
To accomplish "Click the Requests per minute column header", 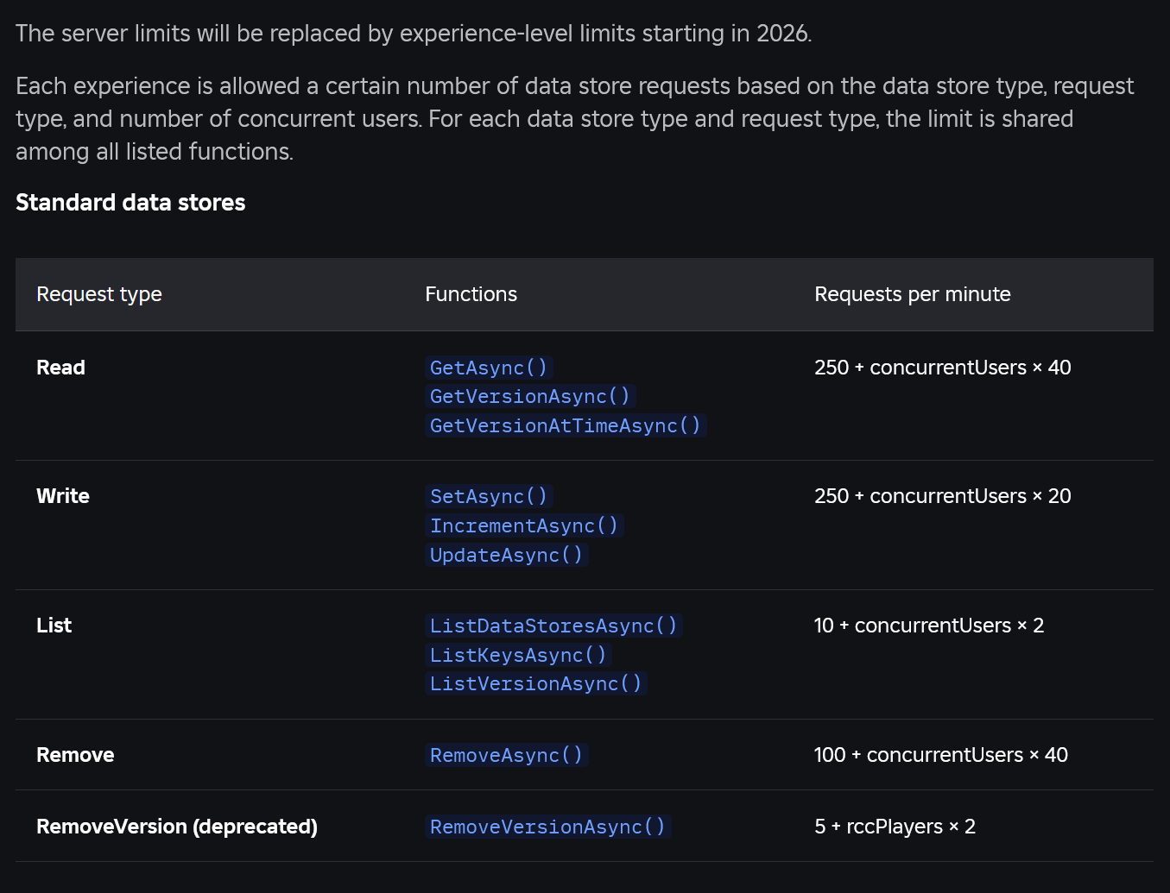I will pos(912,294).
